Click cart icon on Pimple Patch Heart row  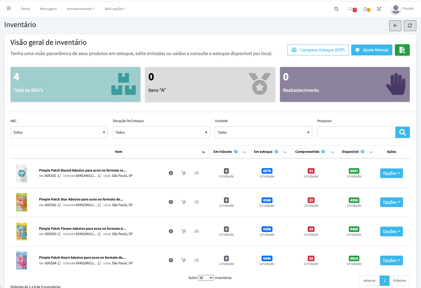click(184, 260)
